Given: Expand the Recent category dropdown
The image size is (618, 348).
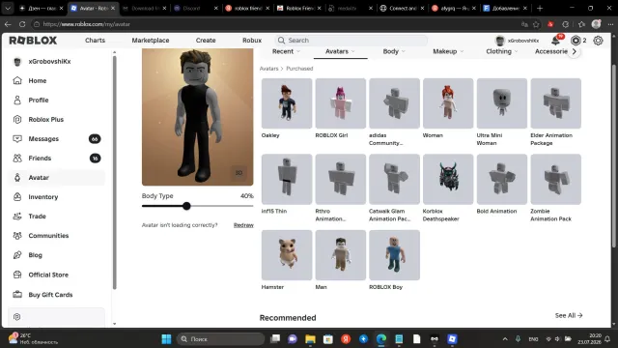Looking at the screenshot, I should point(286,51).
